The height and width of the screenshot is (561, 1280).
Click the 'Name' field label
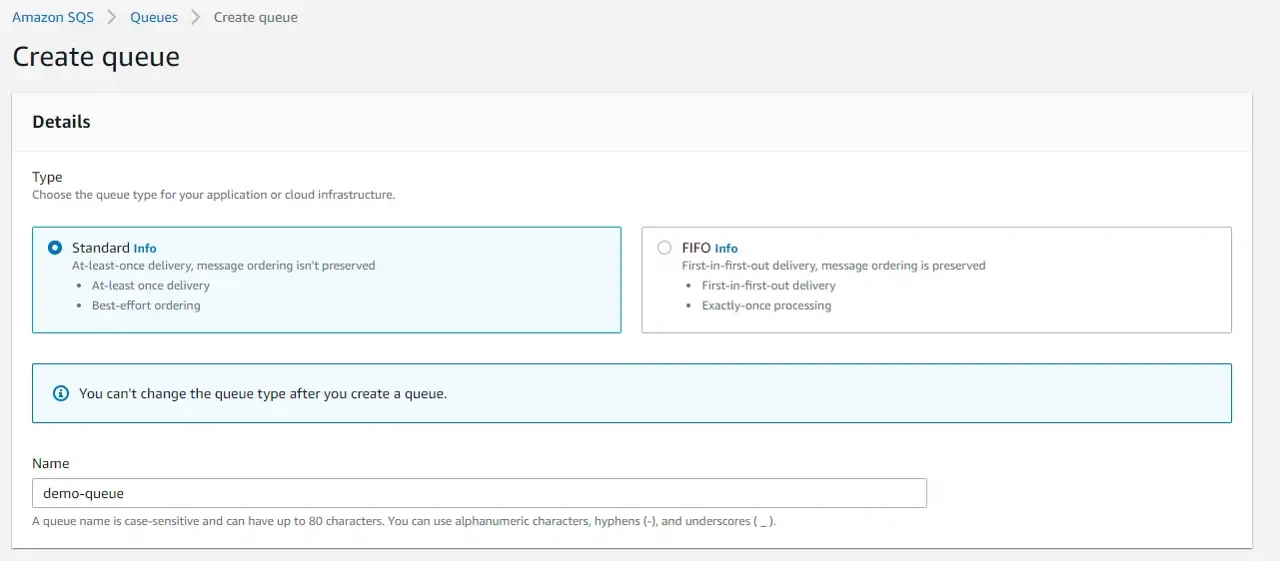[51, 463]
